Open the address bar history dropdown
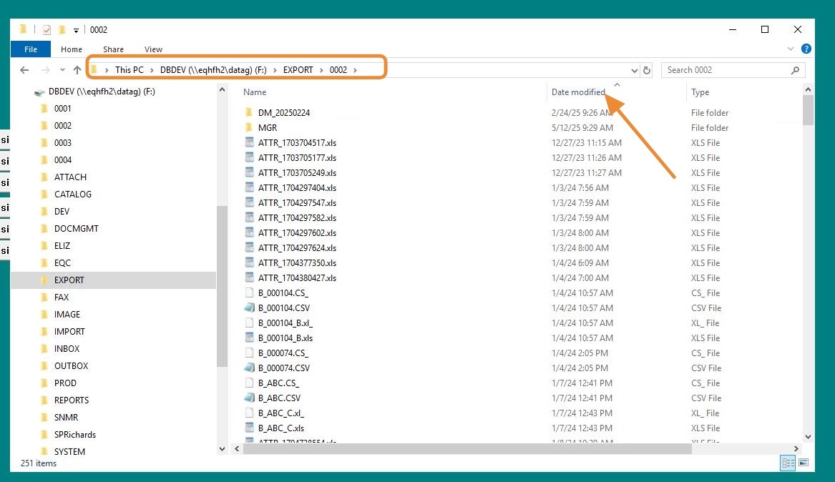 [x=634, y=70]
